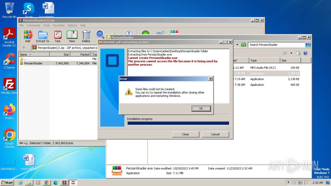Screen dimensions: 331x186
Task: Select the Skype desktop icon
Action: point(29,10)
